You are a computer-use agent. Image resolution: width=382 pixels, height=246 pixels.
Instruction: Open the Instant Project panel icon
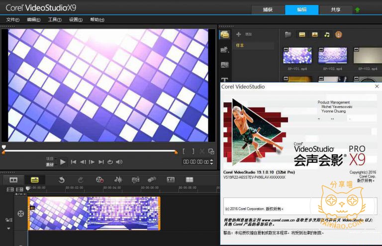[x=224, y=50]
